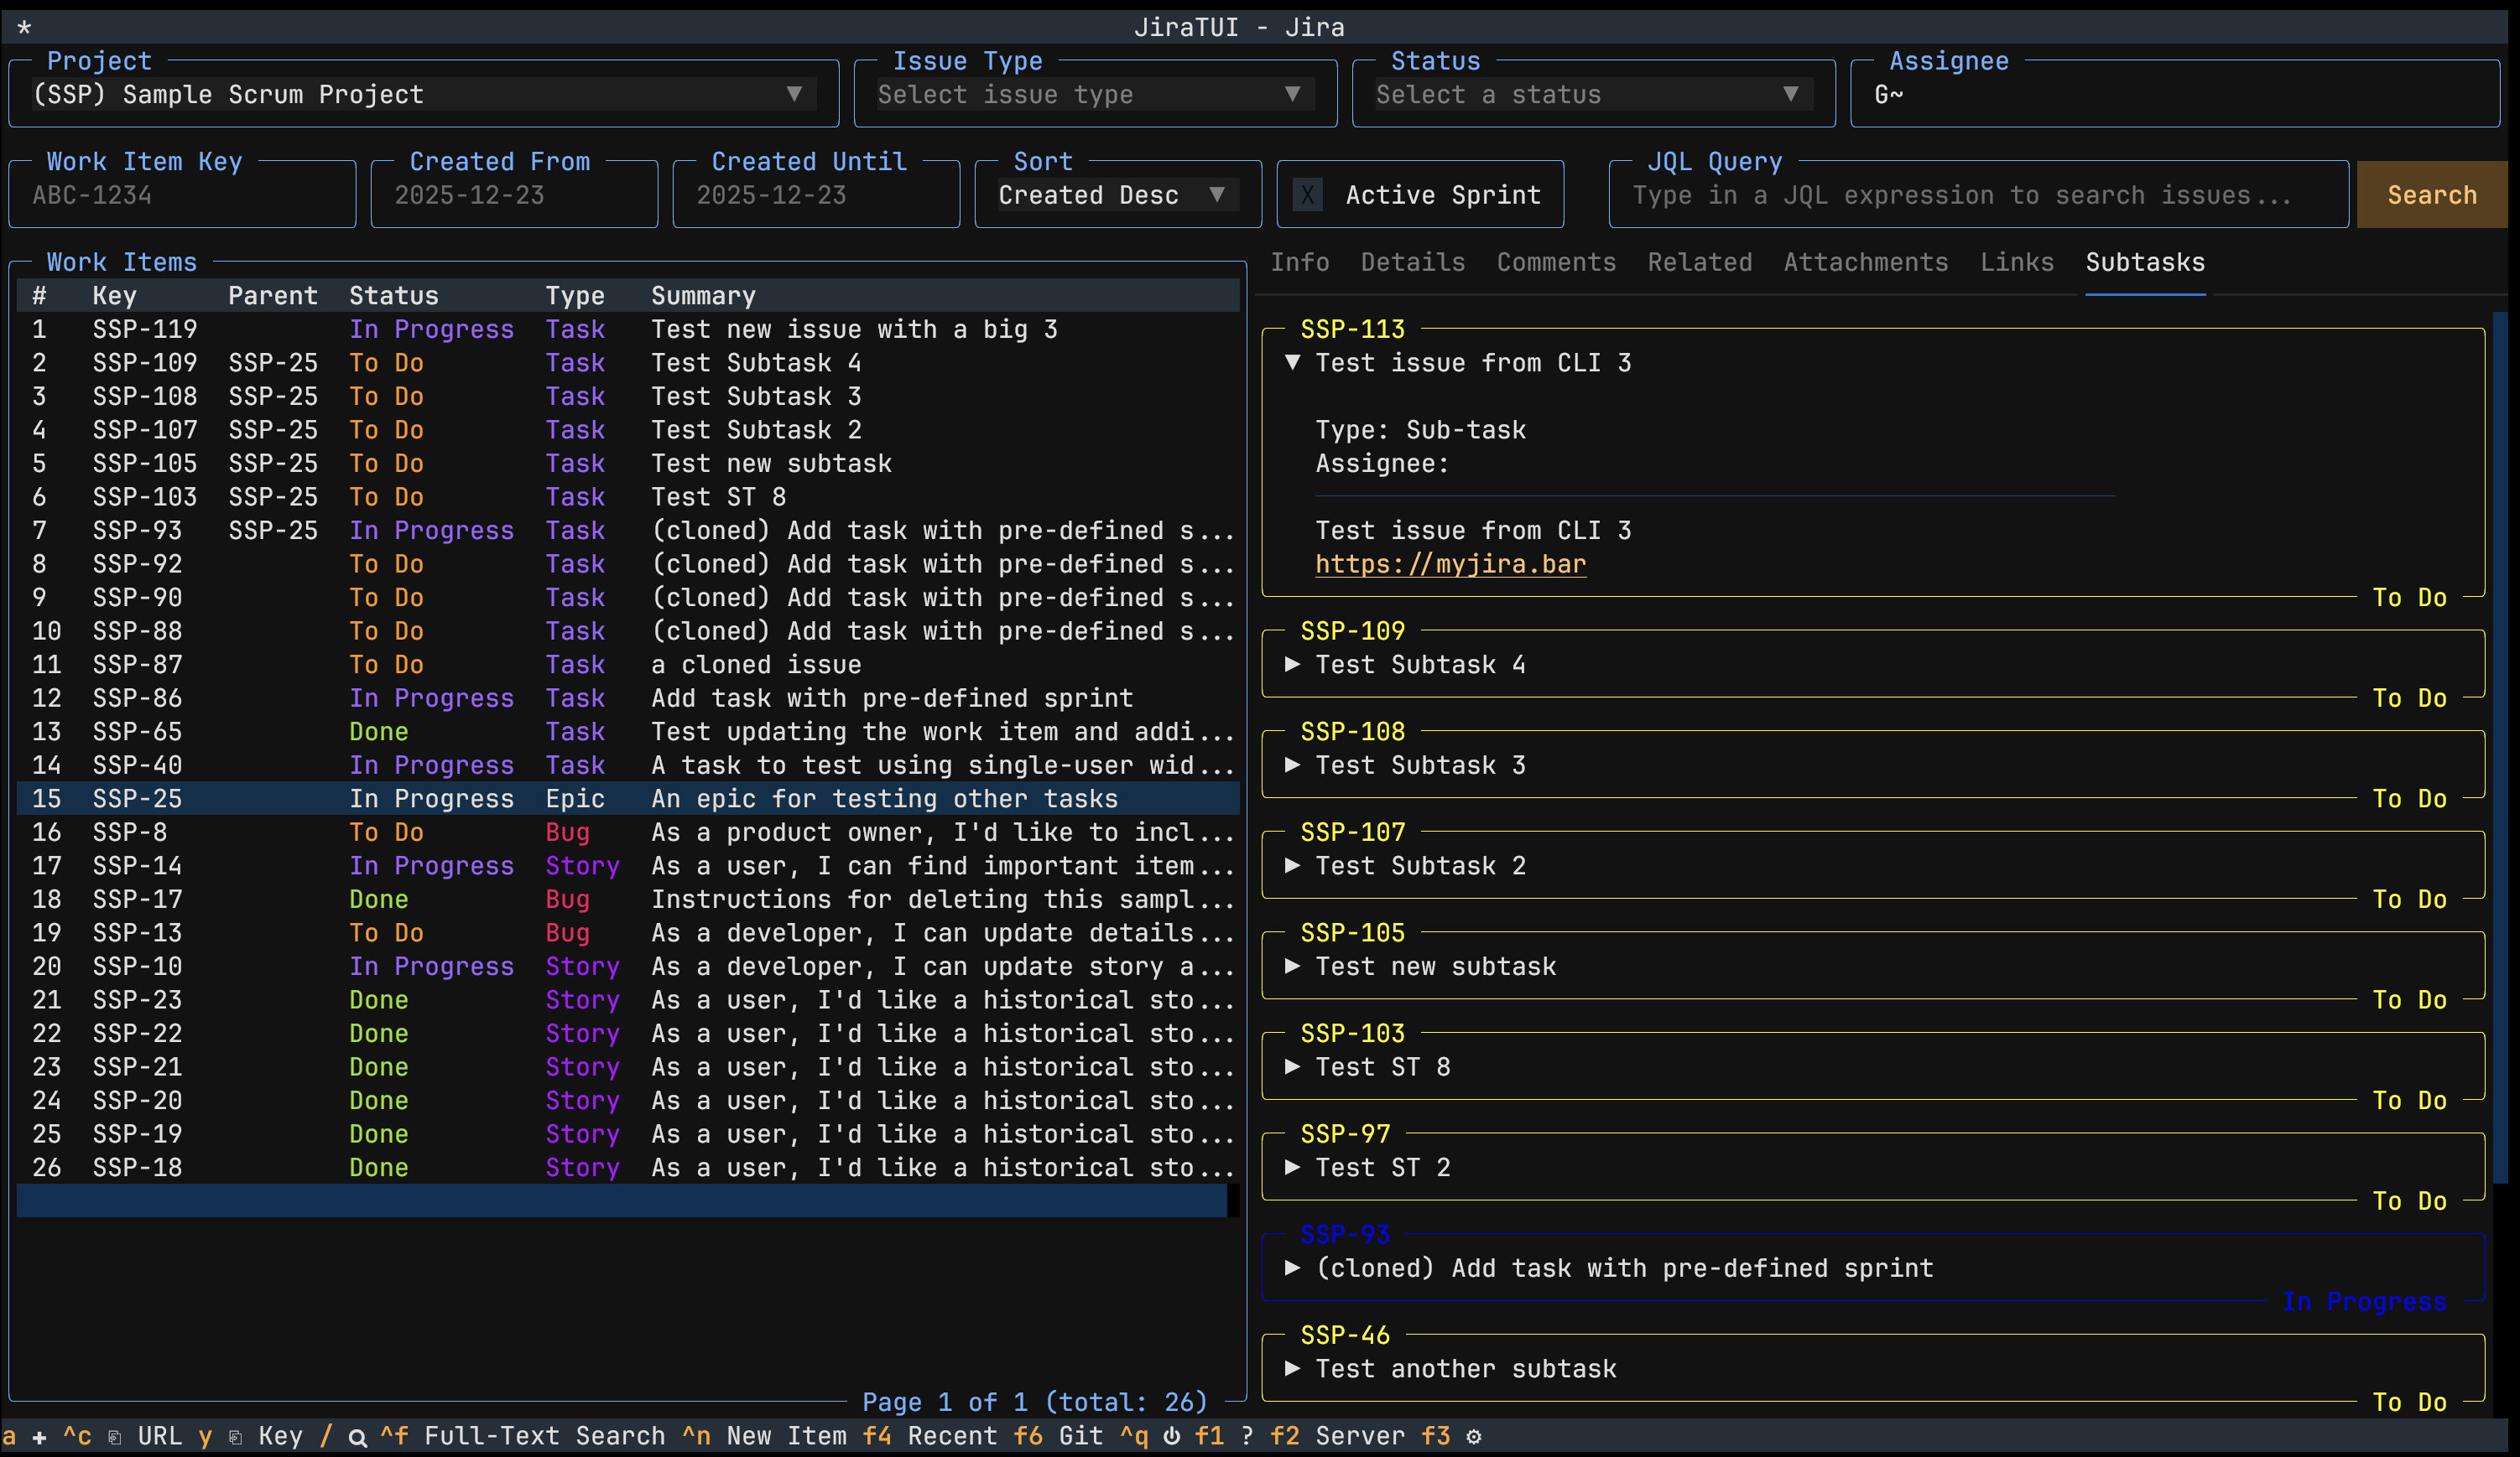Expand subtask Test ST 2
The width and height of the screenshot is (2520, 1457).
1293,1167
